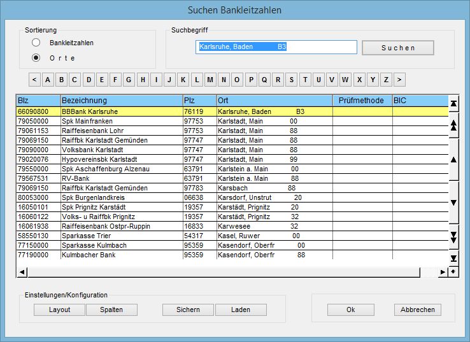This screenshot has height=342, width=470.
Task: Filter by letter K in alphabet bar
Action: tap(183, 80)
